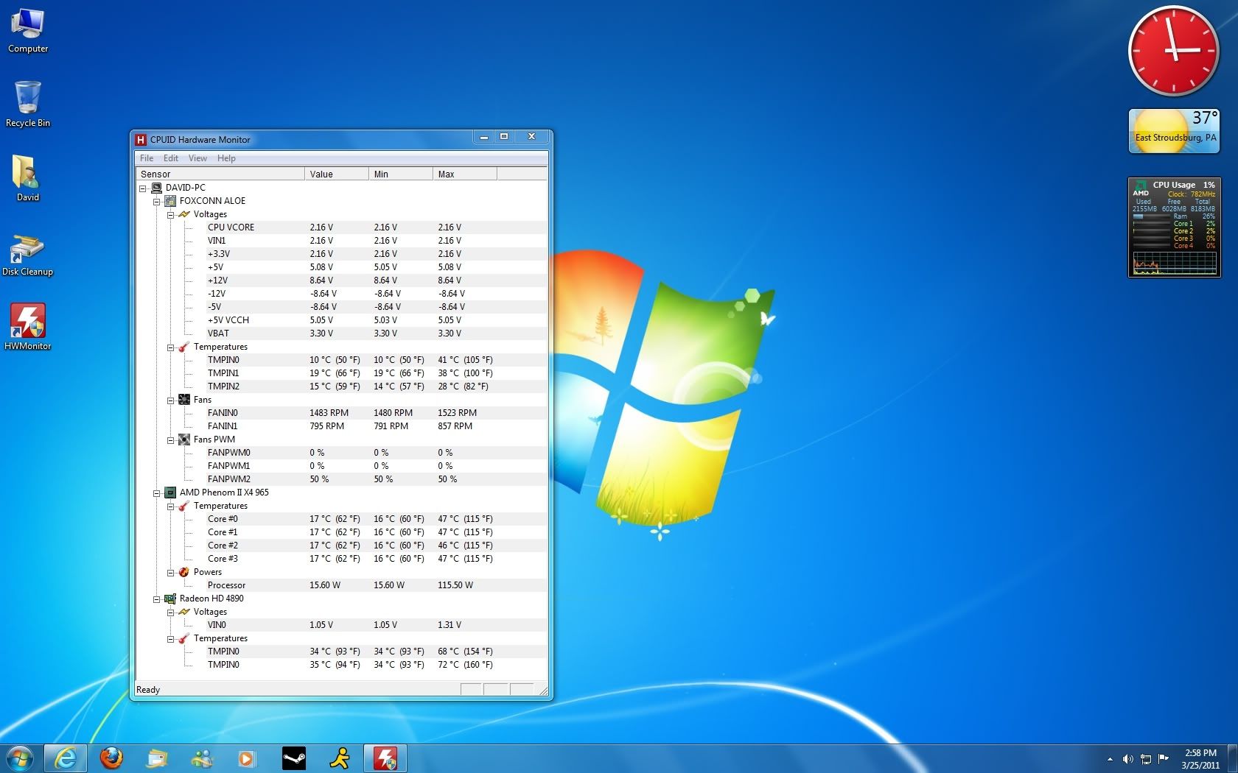Open Internet Explorer from the taskbar
Screen dimensions: 1238x773
click(x=66, y=758)
